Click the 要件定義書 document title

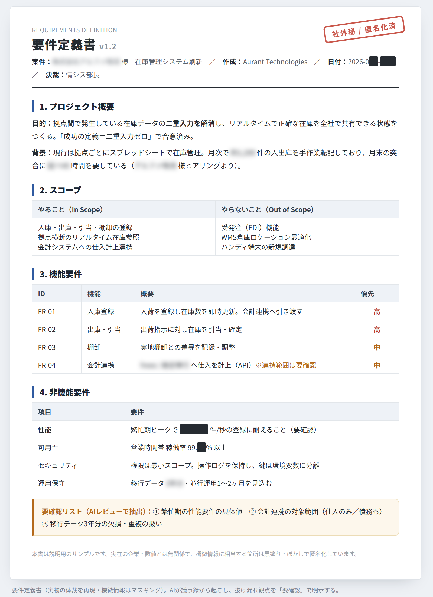click(64, 45)
